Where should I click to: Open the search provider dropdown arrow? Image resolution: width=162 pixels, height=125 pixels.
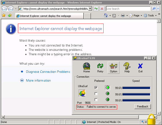click(158, 9)
